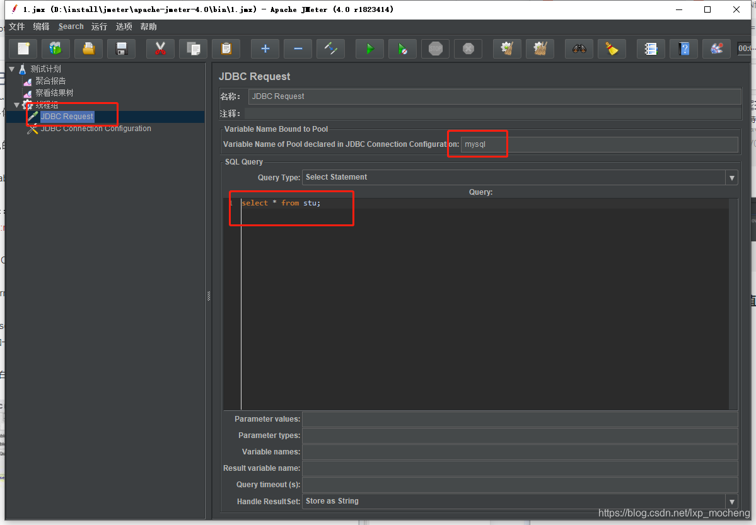Click the Toggle enable/disable icon

point(331,49)
